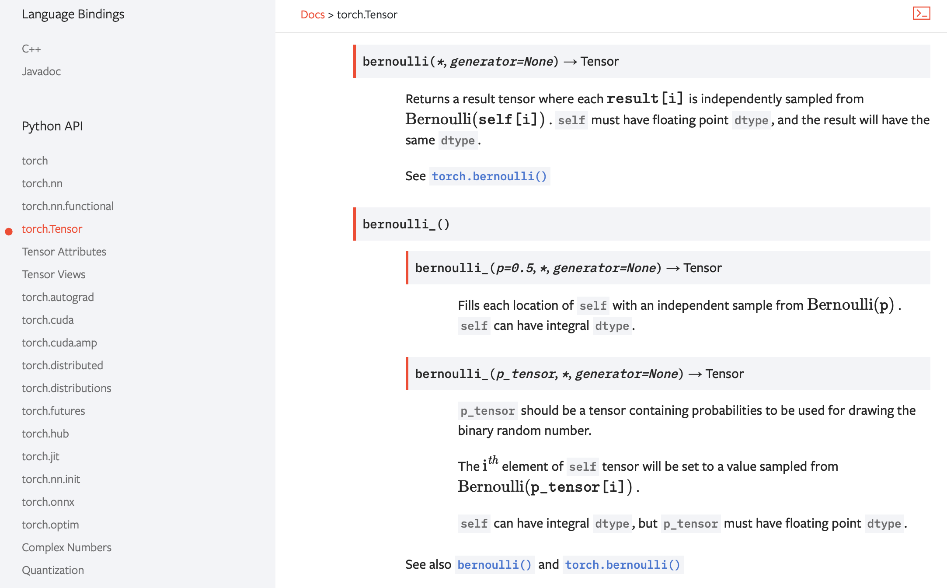Open the torch.cuda.amp page
The width and height of the screenshot is (947, 588).
tap(59, 343)
